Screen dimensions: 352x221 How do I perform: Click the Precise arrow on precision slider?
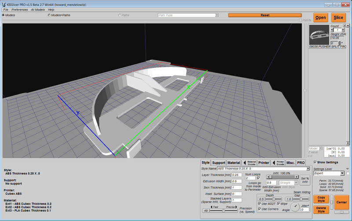click(x=236, y=207)
